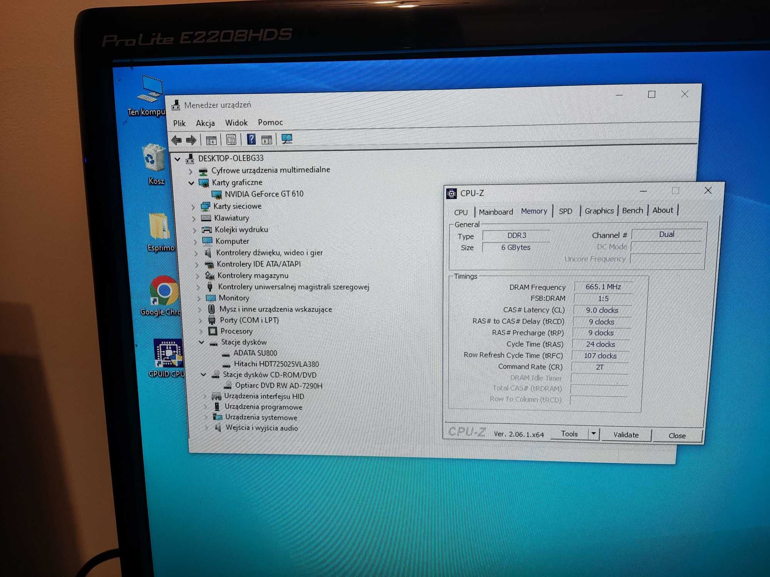
Task: Switch to the About tab in CPU-Z
Action: point(663,210)
